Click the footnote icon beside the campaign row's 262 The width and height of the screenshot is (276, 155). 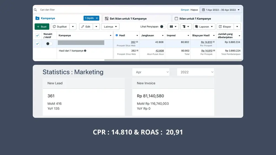(x=137, y=42)
